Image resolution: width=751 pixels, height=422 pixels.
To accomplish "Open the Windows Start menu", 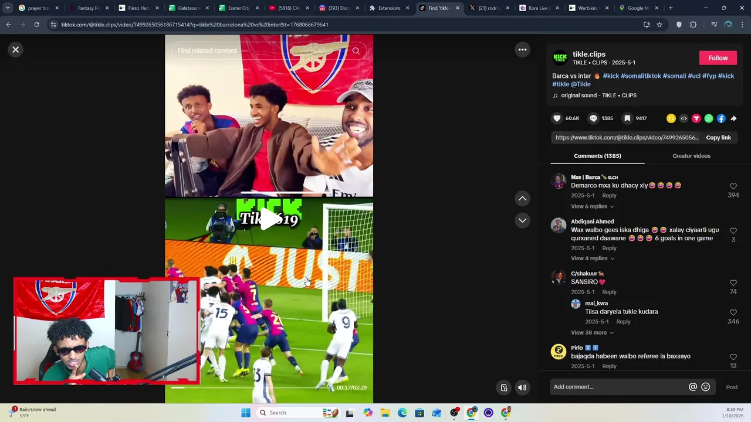I will click(246, 413).
